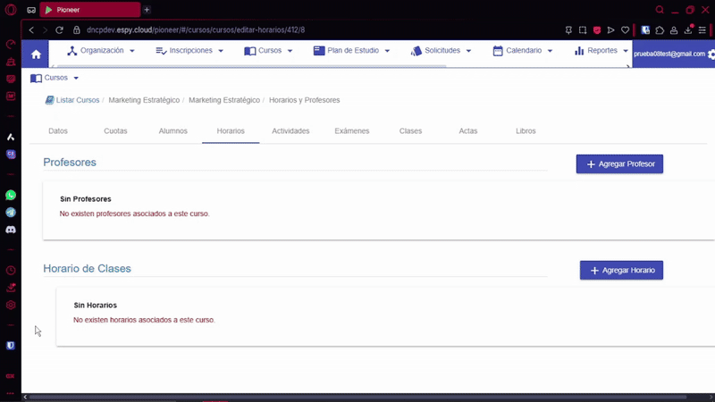
Task: Reload the page with the refresh icon
Action: [x=60, y=29]
